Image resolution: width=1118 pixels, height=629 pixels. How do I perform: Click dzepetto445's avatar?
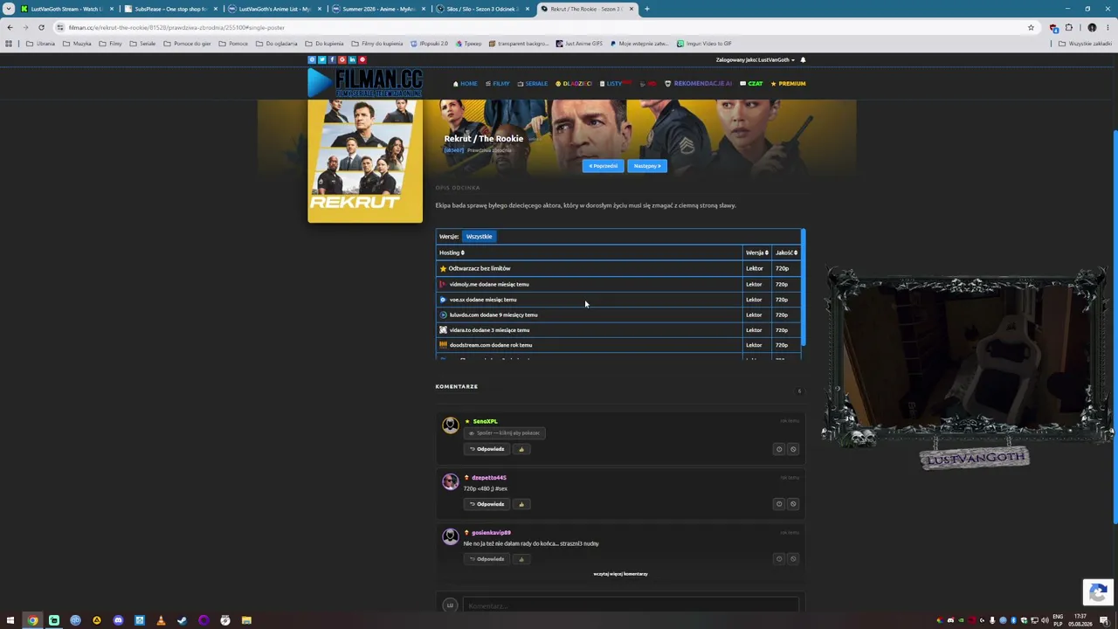click(450, 481)
